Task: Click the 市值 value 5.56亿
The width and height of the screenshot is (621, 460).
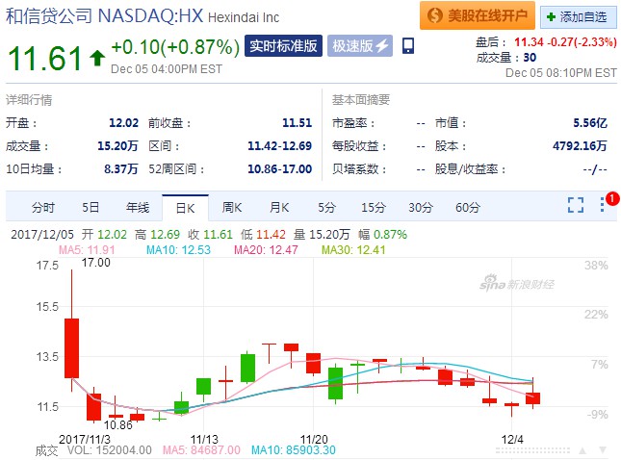Action: 590,123
